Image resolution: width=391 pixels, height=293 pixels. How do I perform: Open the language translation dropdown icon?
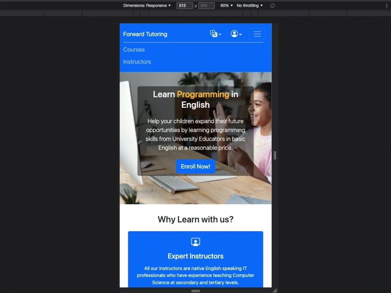tap(215, 34)
